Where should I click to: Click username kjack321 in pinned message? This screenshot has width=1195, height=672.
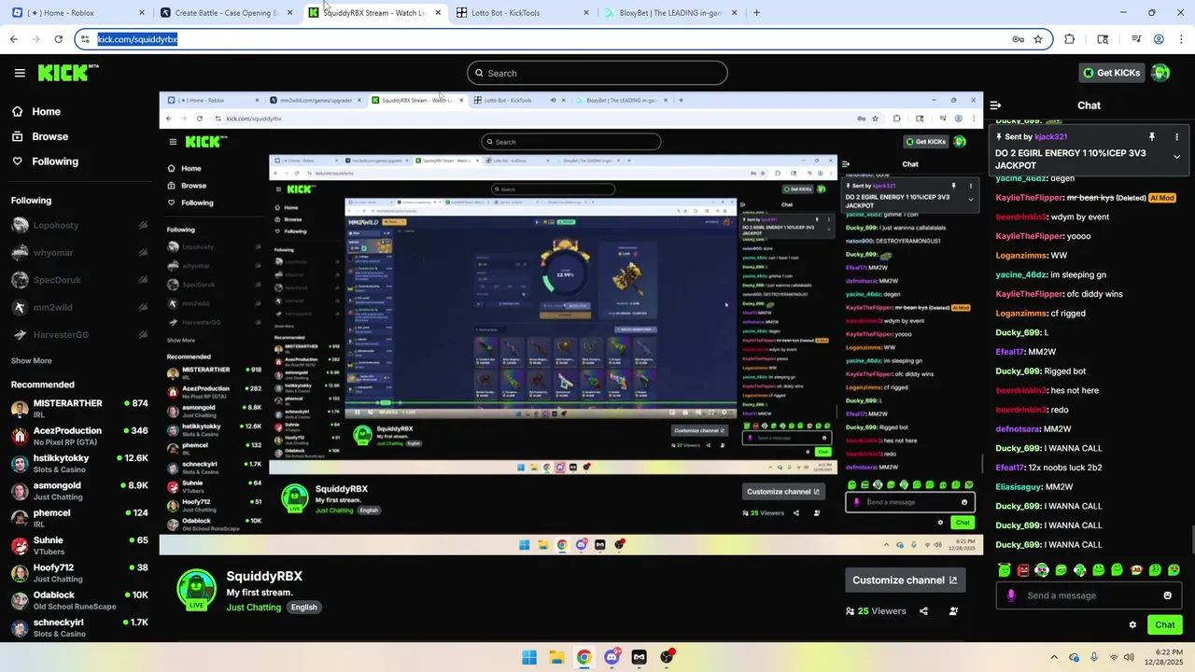click(x=1050, y=136)
